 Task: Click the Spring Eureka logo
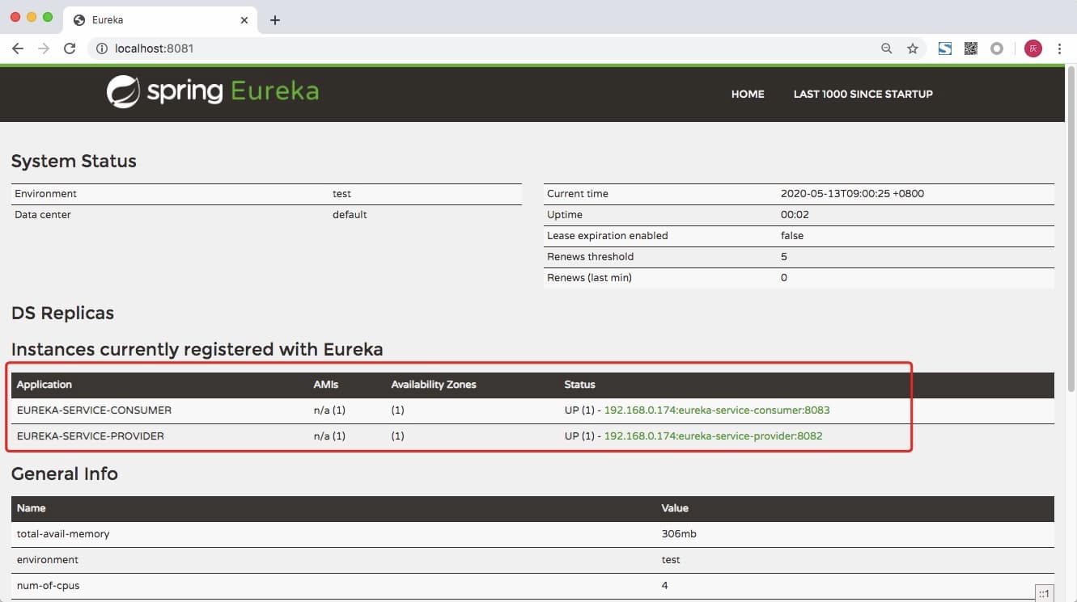pos(213,91)
